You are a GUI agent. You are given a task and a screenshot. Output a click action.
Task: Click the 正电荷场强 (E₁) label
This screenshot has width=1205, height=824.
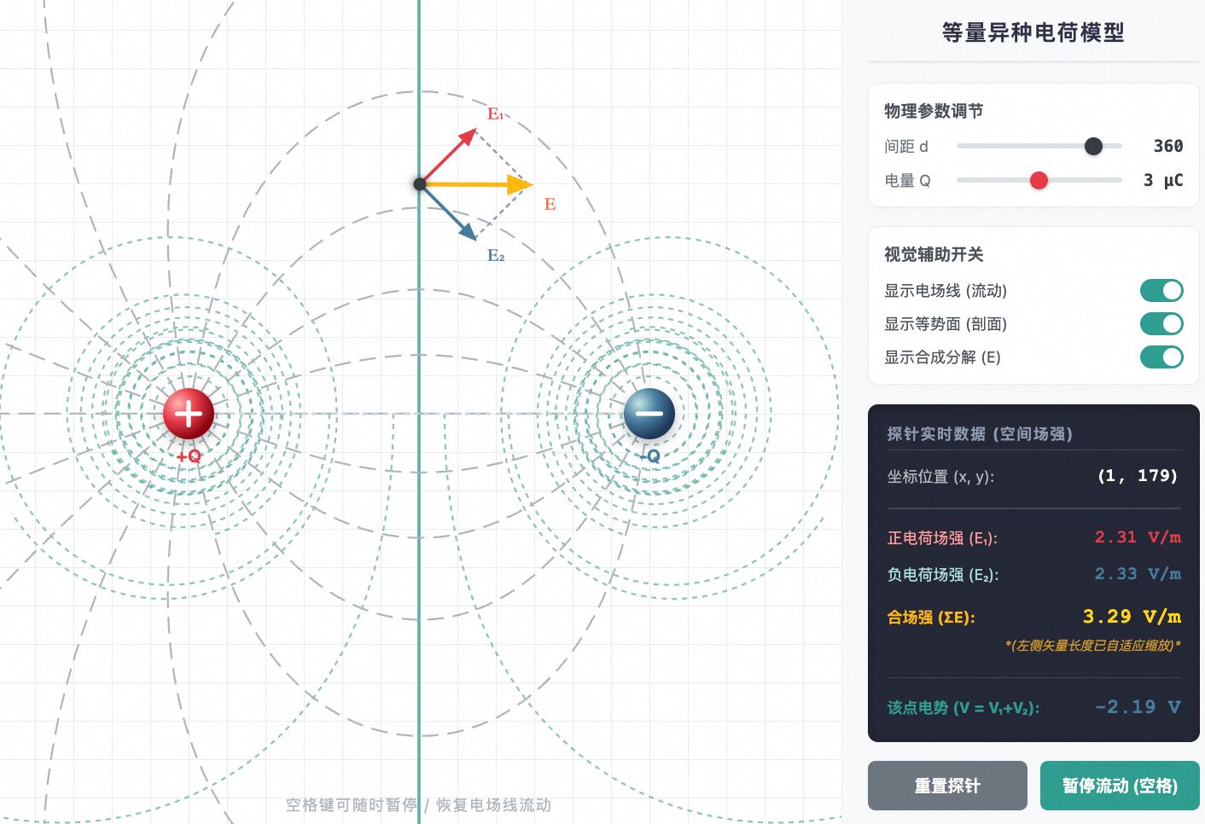coord(942,538)
